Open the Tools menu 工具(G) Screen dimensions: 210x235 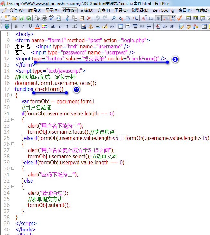click(121, 10)
